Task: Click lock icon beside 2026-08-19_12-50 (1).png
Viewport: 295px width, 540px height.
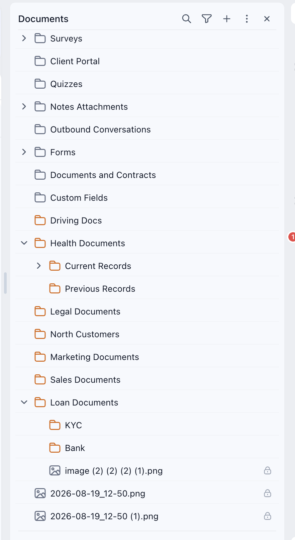Action: 268,516
